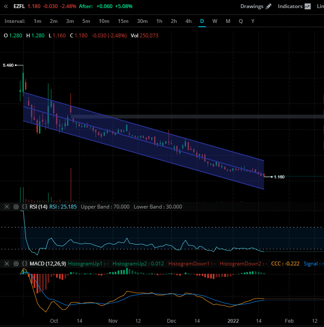Click the L 1.160 low value

57,36
